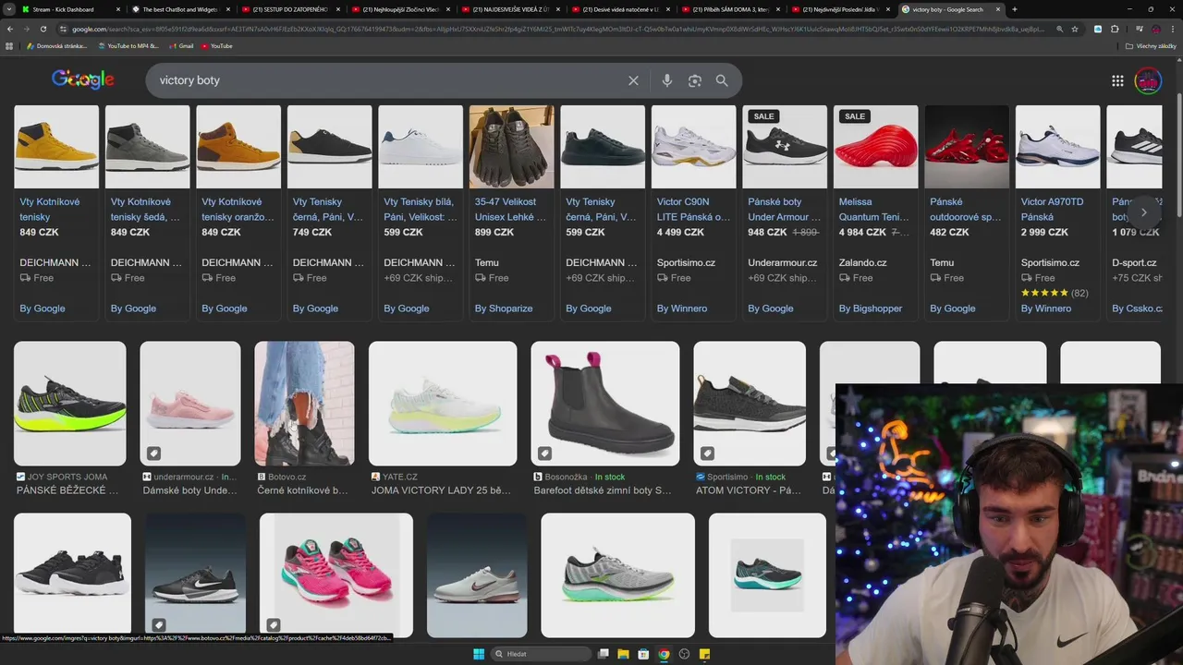Screen dimensions: 1183x665
Task: Open the Tab search dropdown arrow
Action: [x=9, y=9]
